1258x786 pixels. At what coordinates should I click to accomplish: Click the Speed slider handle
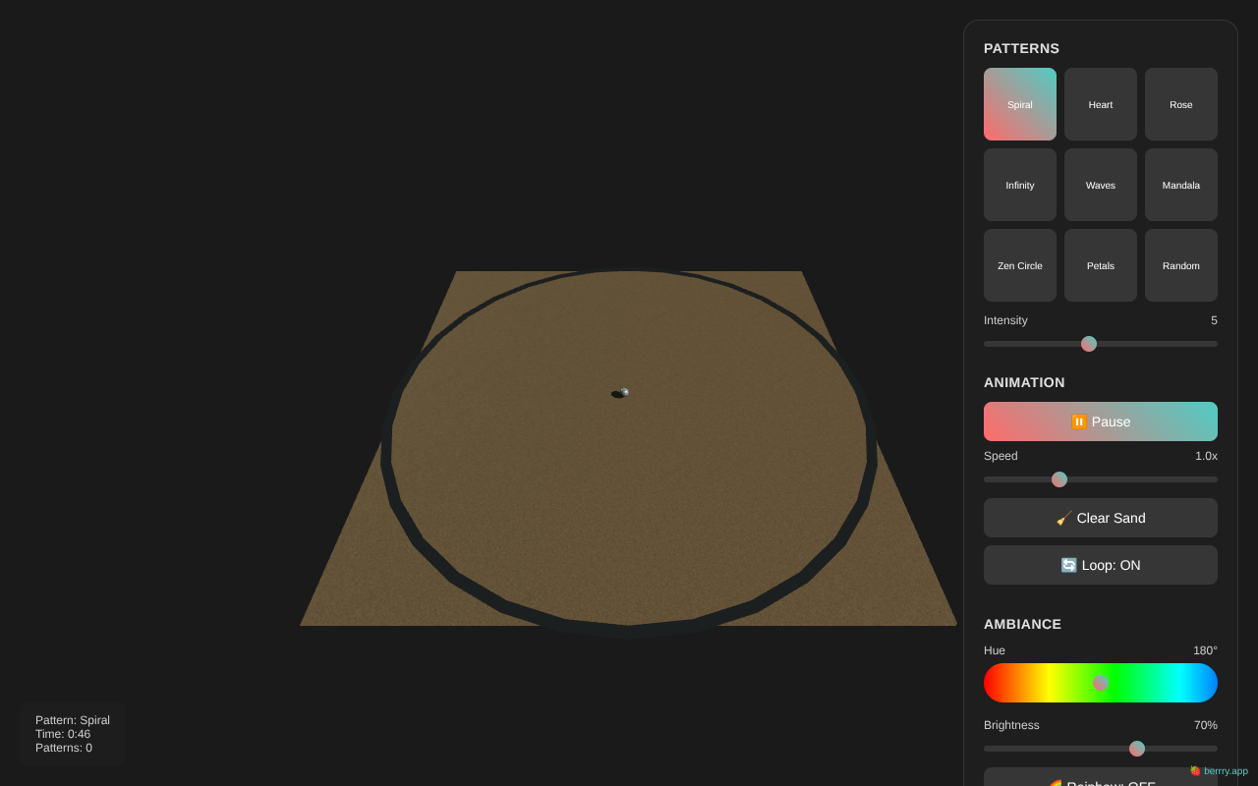(1059, 479)
